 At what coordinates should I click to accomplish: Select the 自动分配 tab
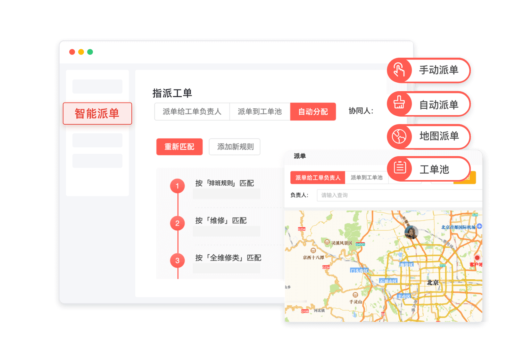[x=313, y=111]
